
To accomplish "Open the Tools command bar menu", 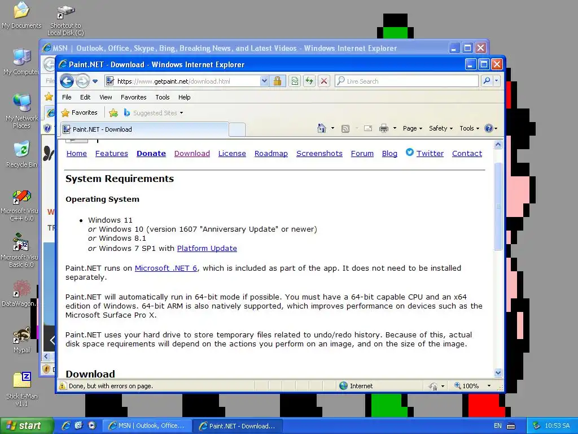I will pos(469,128).
